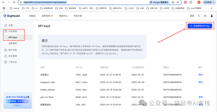Click the Google 智能镜头 lens button
Image resolution: width=217 pixels, height=112 pixels.
[x=159, y=2]
